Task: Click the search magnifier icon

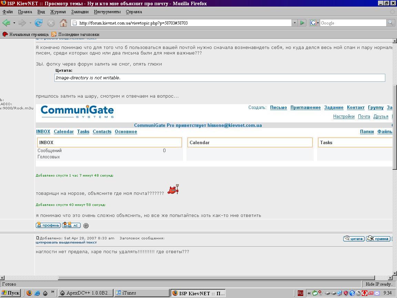Action: click(x=390, y=23)
